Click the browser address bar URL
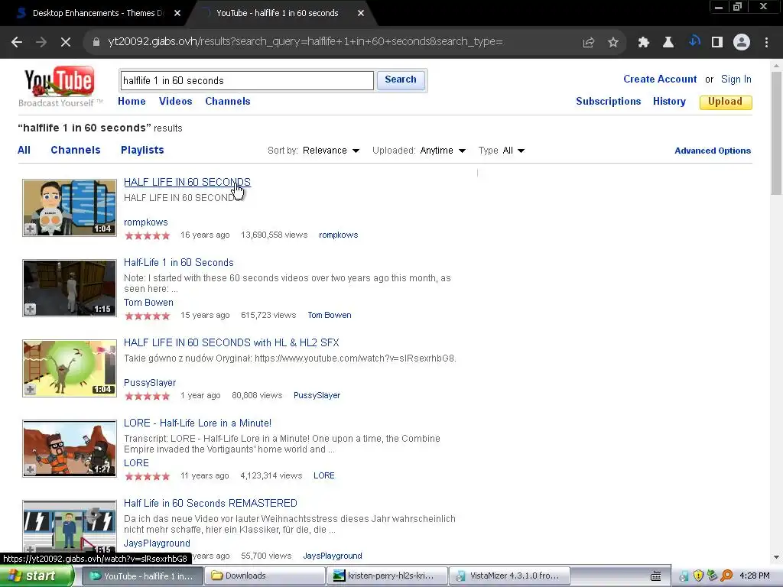 click(x=305, y=42)
